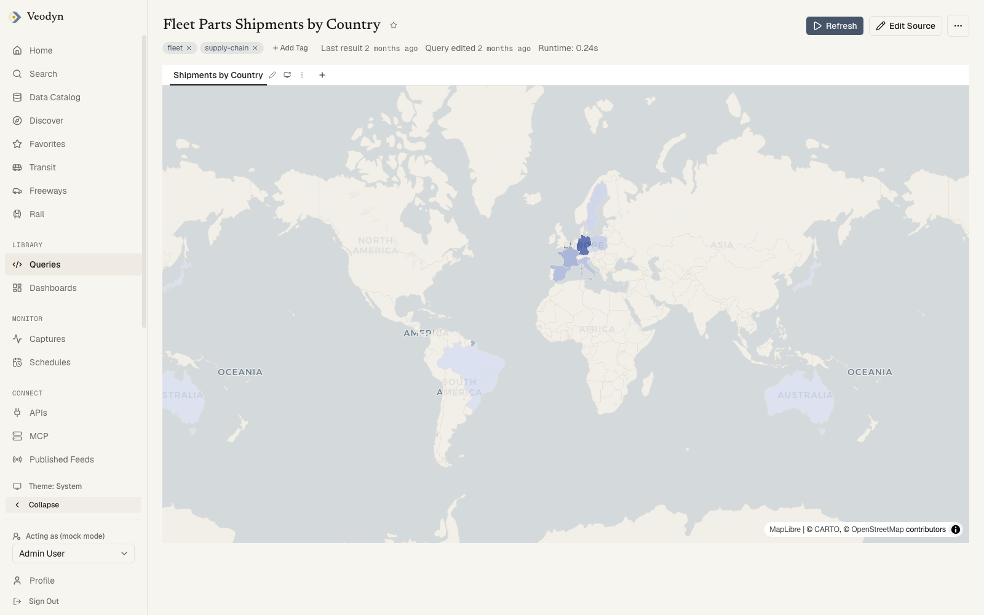Open the Discover section
This screenshot has height=615, width=984.
pos(73,121)
